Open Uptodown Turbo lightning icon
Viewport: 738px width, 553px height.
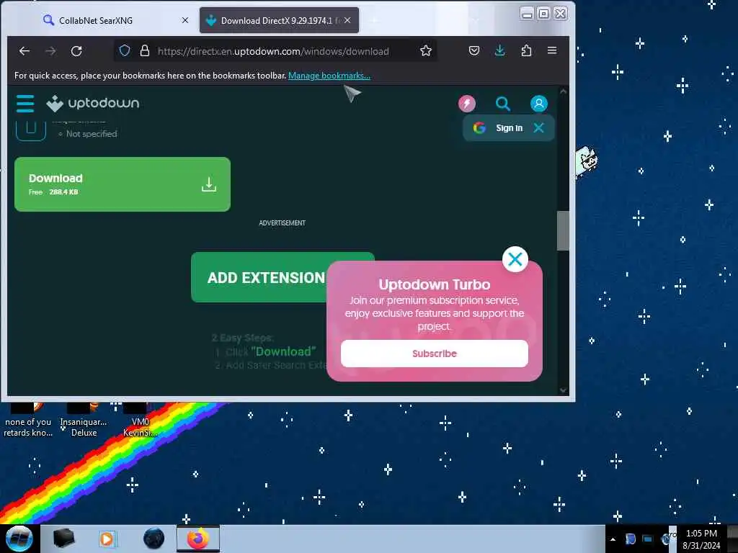pyautogui.click(x=467, y=104)
